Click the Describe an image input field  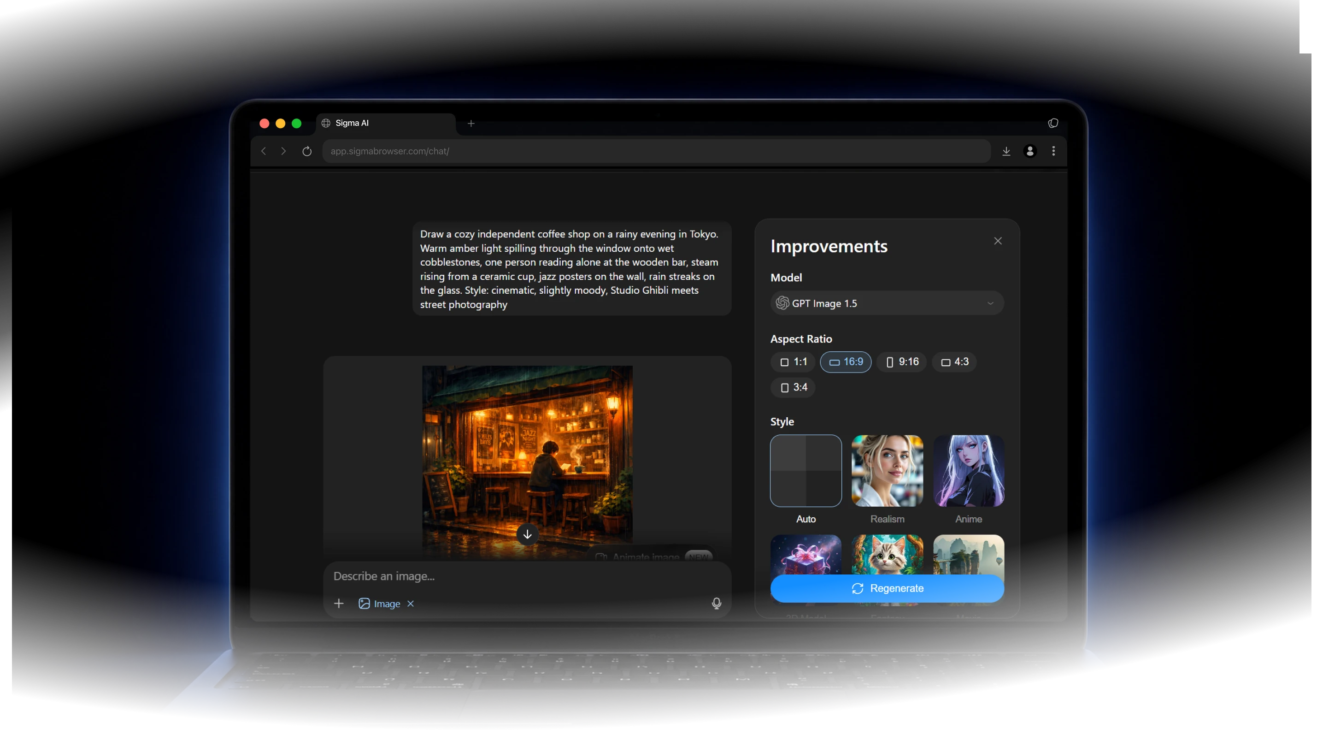[527, 576]
